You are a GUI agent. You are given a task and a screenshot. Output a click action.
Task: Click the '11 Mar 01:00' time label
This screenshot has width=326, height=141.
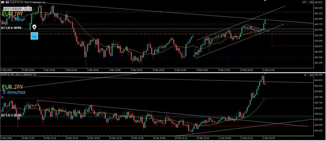268,70
